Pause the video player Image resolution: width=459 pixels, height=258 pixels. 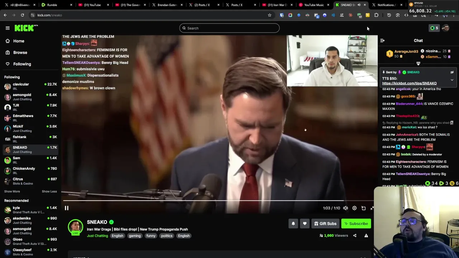66,208
